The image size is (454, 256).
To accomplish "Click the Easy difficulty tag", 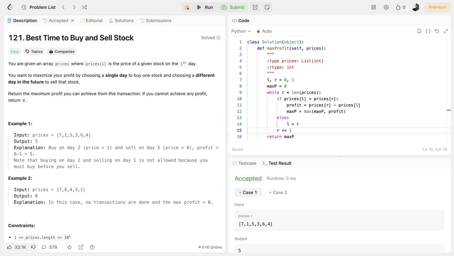I will click(x=15, y=52).
